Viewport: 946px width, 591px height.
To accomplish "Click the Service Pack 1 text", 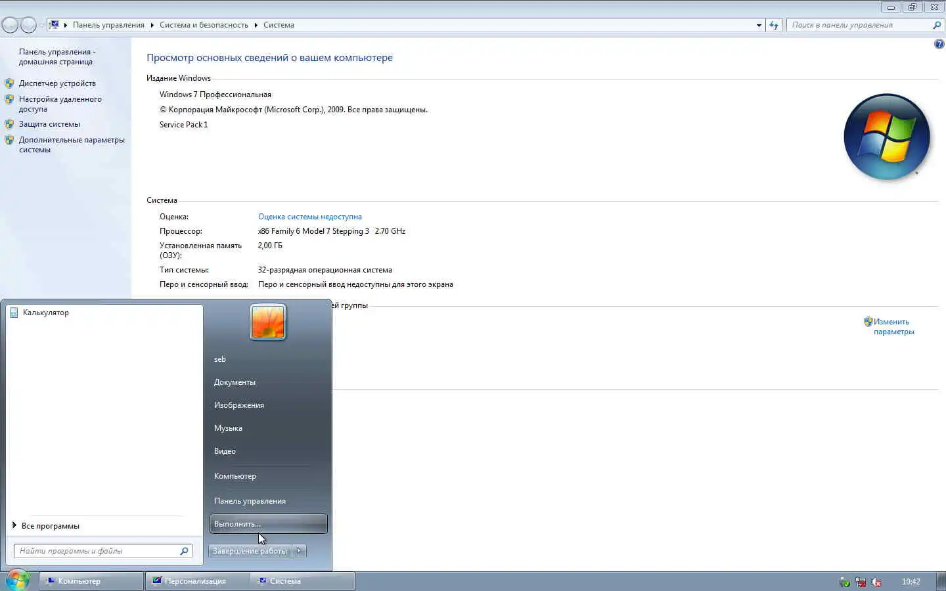I will coord(183,125).
